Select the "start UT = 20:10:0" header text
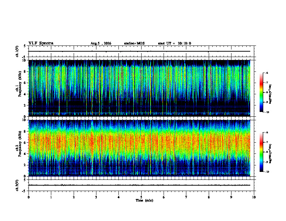 click(x=174, y=43)
